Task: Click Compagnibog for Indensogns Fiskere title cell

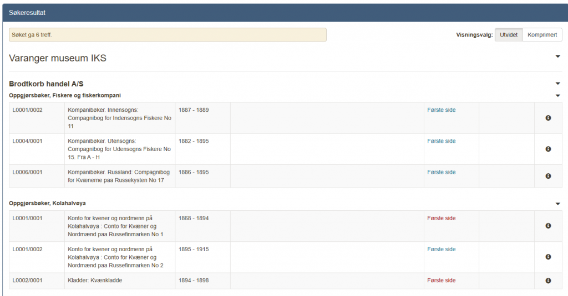Action: 120,118
